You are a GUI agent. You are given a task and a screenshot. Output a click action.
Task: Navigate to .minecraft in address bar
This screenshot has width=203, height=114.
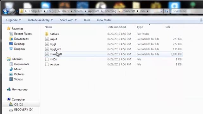pyautogui.click(x=128, y=11)
